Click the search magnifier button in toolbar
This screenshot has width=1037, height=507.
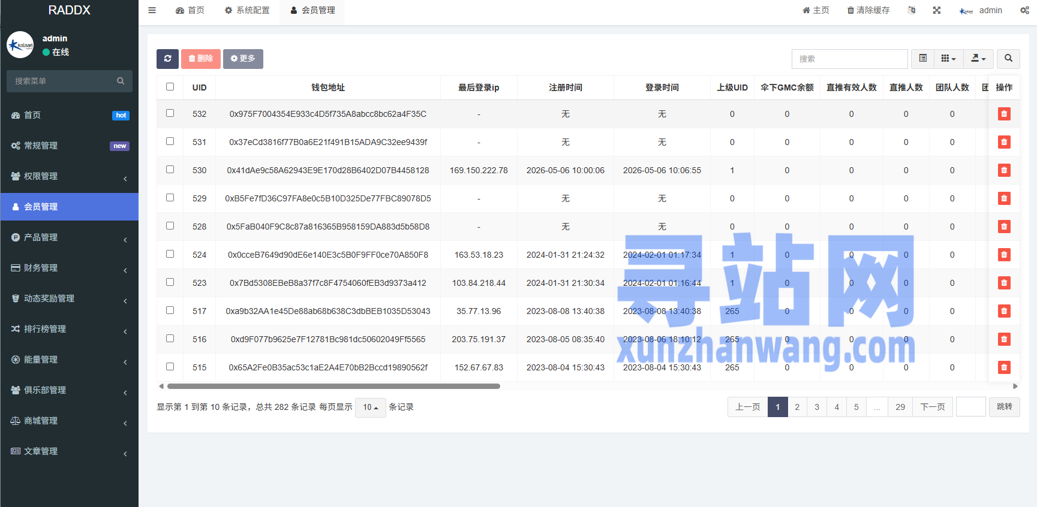[x=1008, y=59]
